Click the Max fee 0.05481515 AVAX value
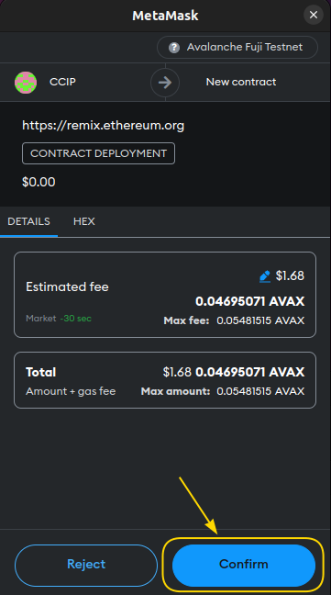 coord(260,320)
